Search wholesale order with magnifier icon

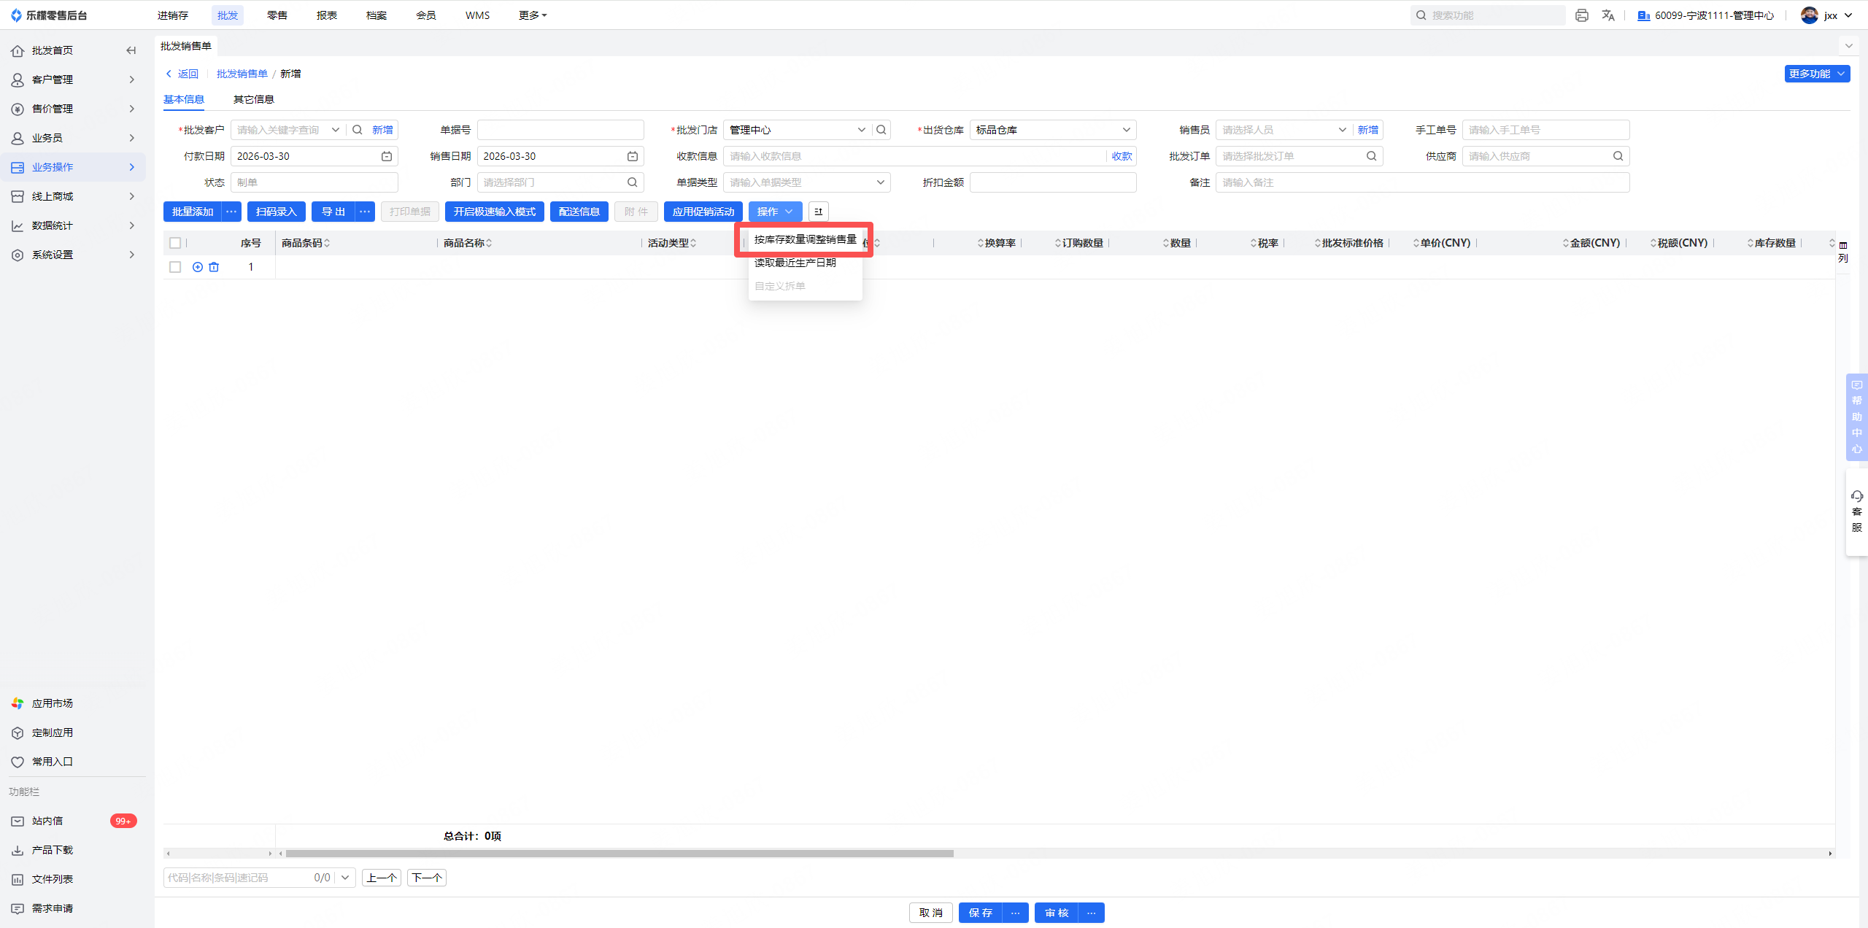click(1372, 156)
